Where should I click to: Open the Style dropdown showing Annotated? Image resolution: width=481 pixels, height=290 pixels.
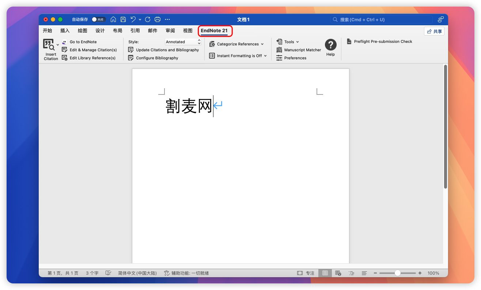pyautogui.click(x=183, y=42)
